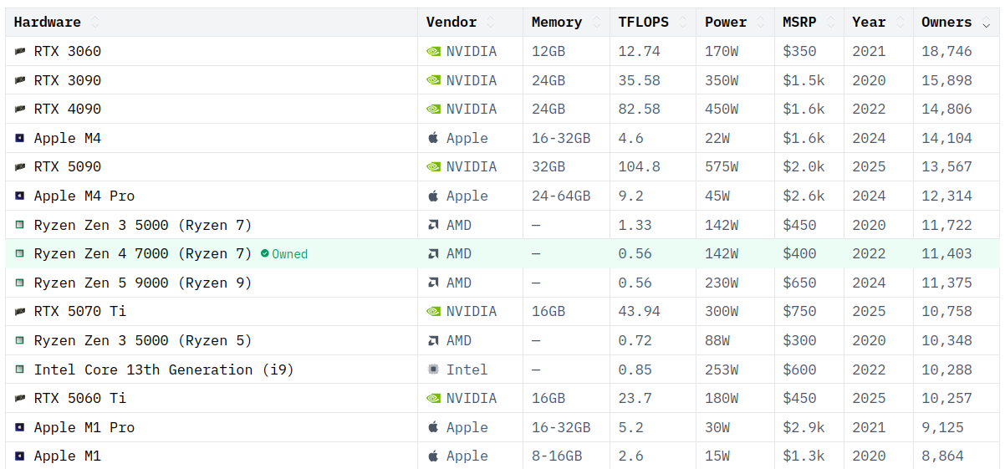Click the Apple logo in the Apple M4 Pro row

[x=433, y=196]
